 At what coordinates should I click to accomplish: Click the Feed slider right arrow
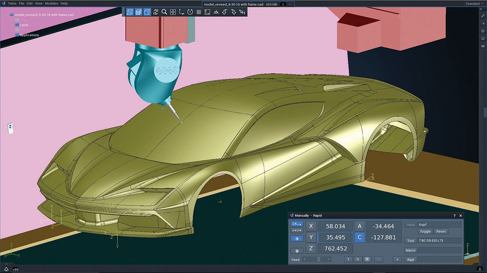click(x=329, y=259)
